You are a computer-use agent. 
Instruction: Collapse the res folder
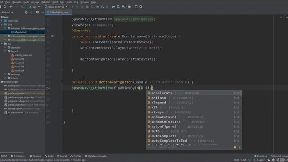coord(2,44)
